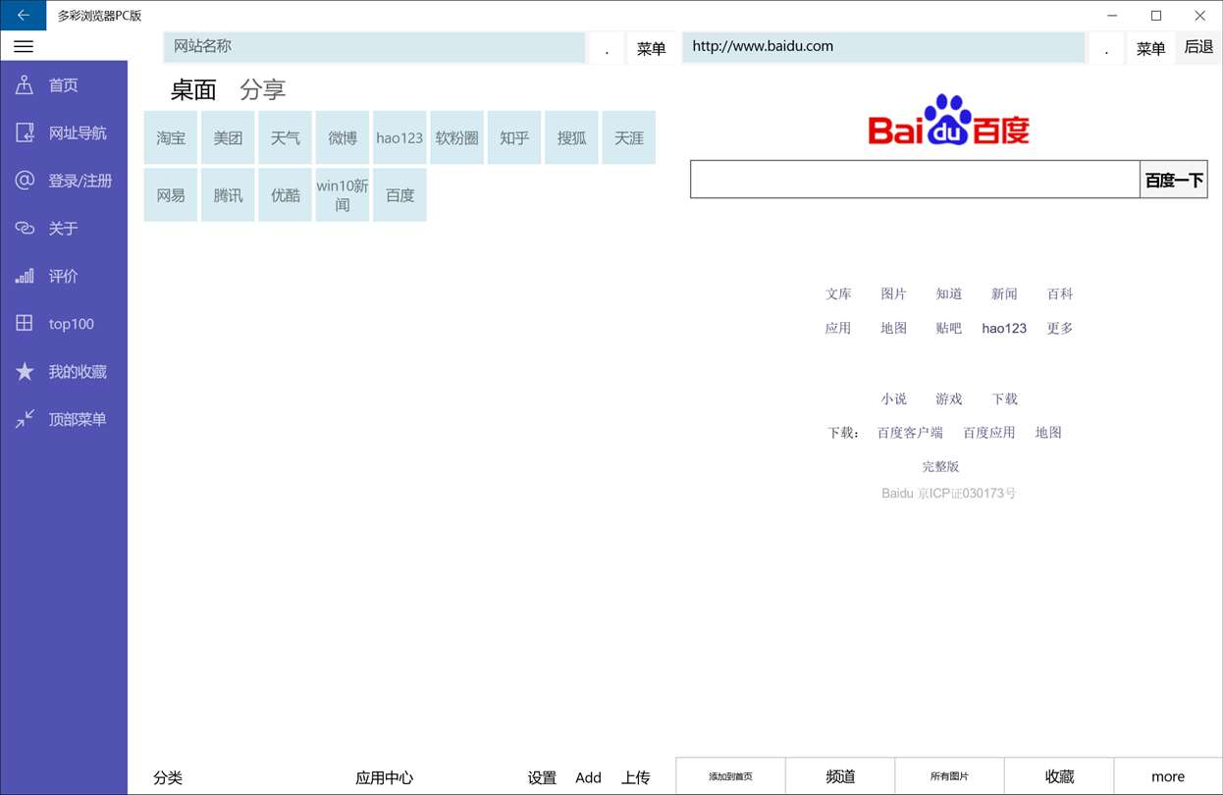Click the 我的收藏 star icon

point(25,371)
